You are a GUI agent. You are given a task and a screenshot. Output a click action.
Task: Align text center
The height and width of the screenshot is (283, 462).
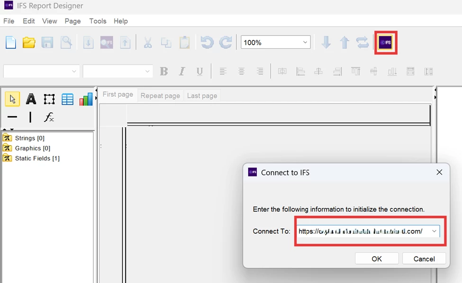click(x=241, y=71)
